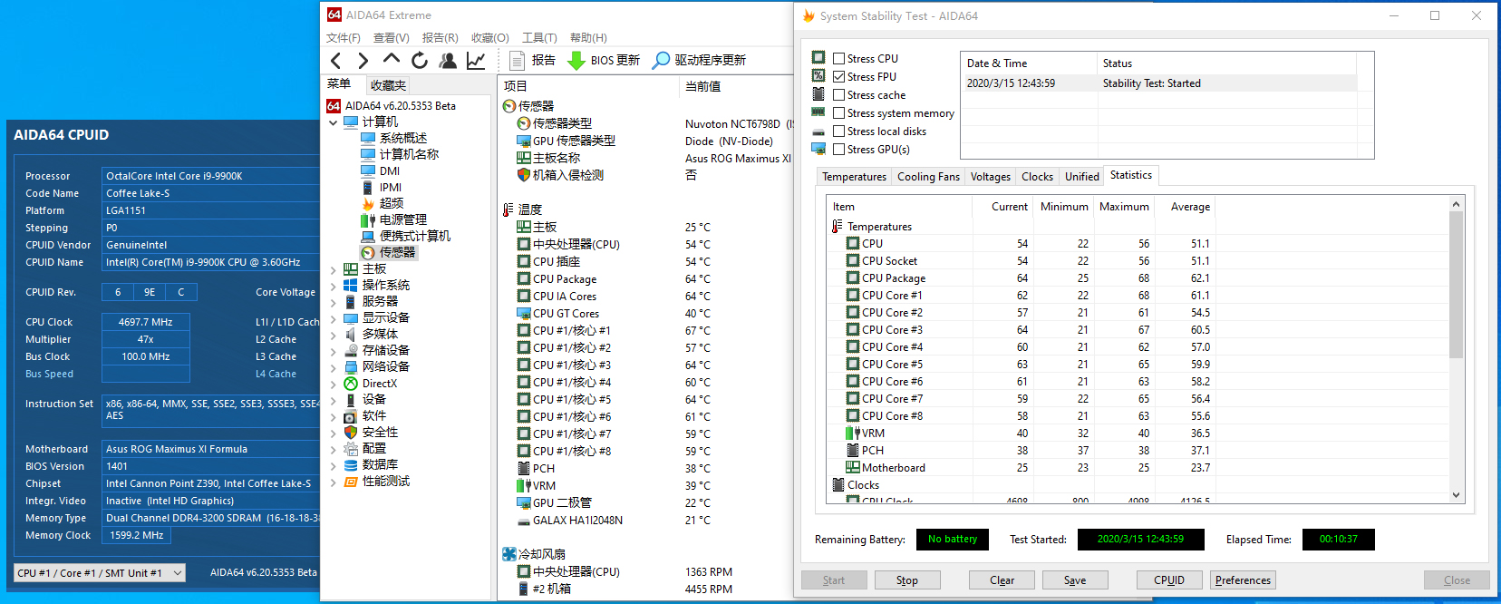The image size is (1501, 604).
Task: Click the driver update magnifier icon
Action: click(x=662, y=61)
